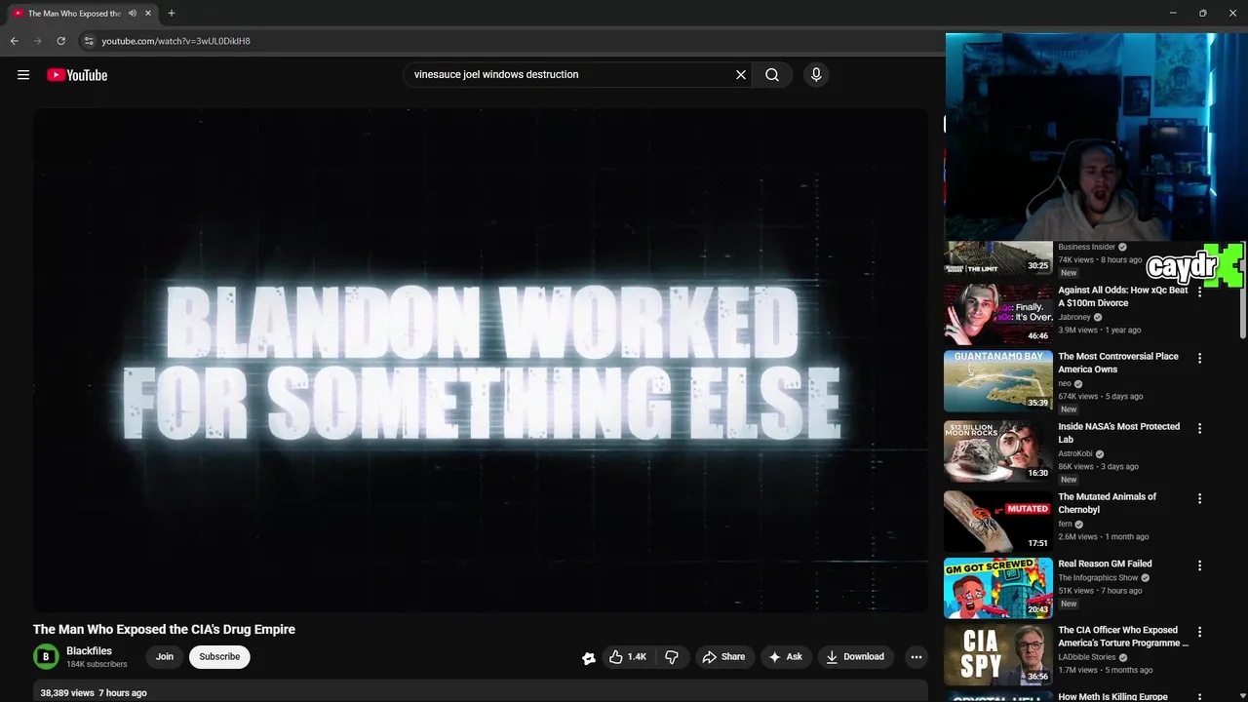Screen dimensions: 1248x702
Task: Click the magnifier search button
Action: tap(772, 74)
